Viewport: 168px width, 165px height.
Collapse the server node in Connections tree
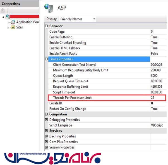pos(3,17)
